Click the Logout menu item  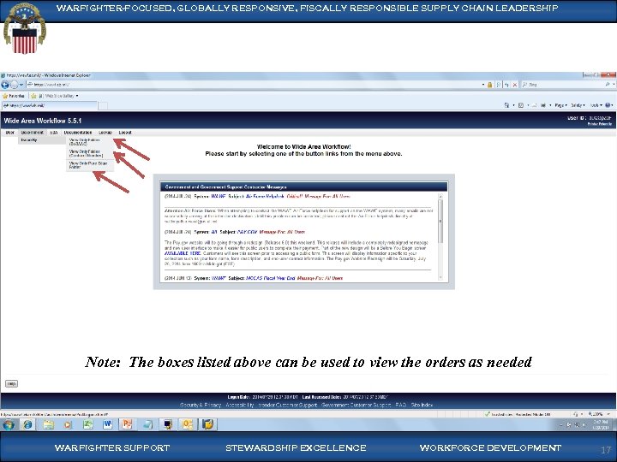(x=125, y=133)
